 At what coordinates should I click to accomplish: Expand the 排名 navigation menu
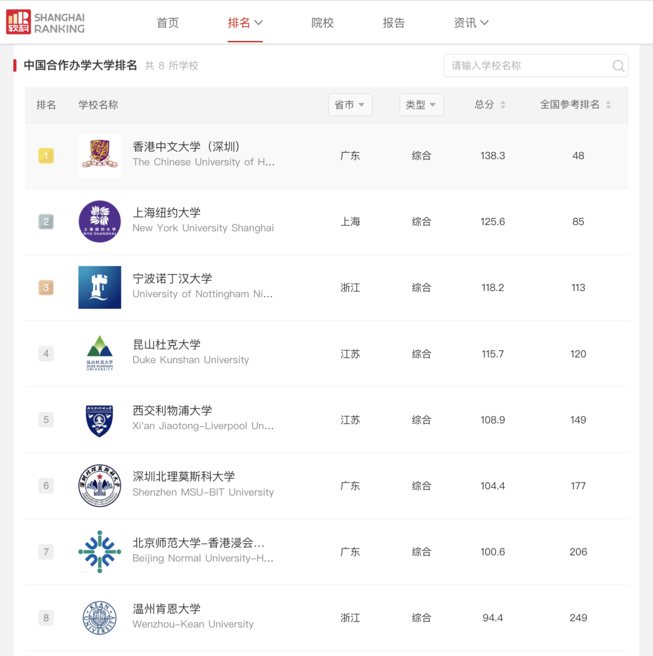(x=245, y=23)
